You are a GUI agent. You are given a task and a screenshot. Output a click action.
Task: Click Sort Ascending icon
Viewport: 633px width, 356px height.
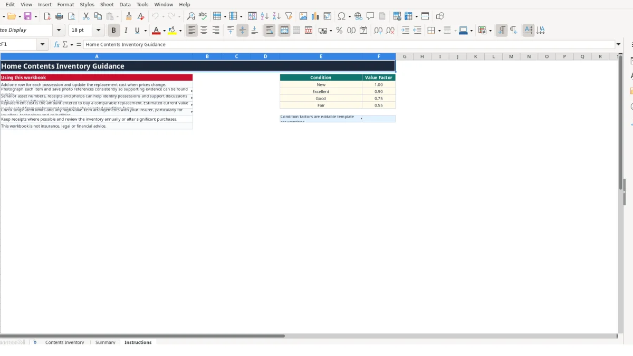click(x=264, y=16)
